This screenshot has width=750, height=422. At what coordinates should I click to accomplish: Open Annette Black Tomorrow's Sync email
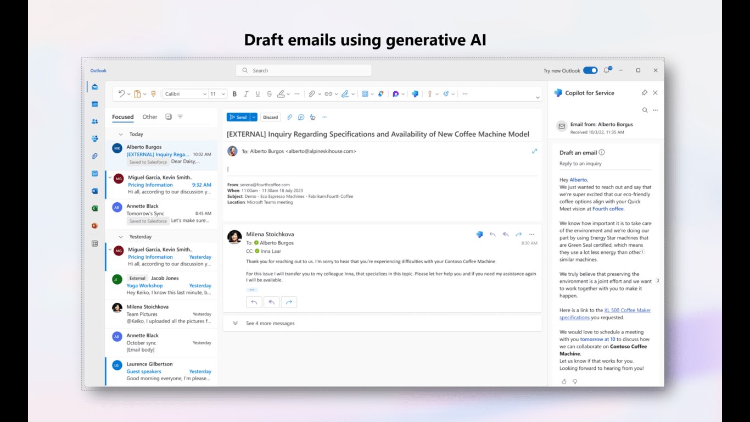point(161,213)
